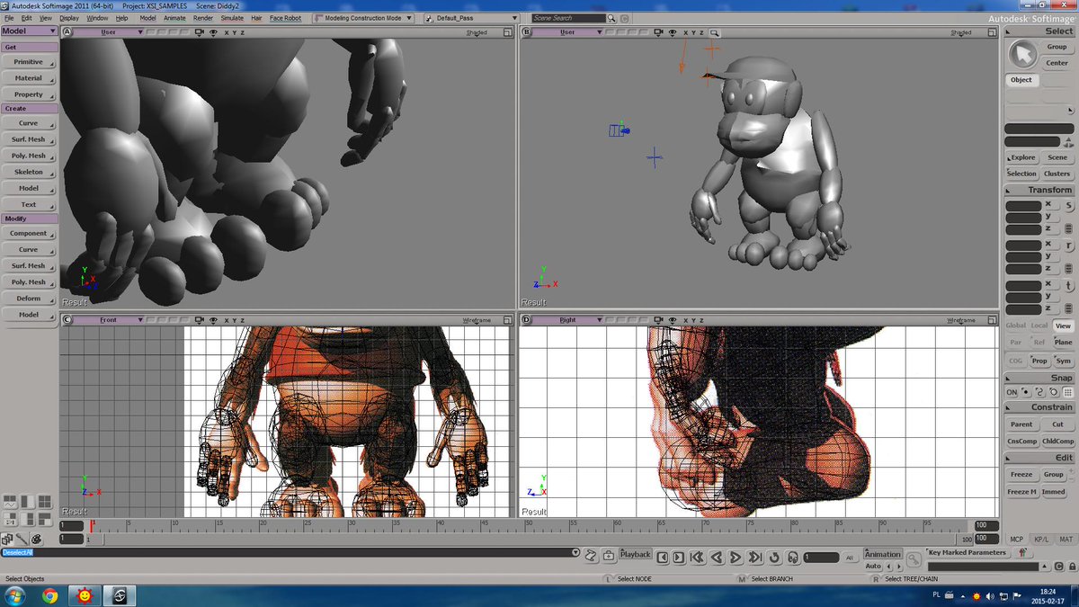Click the Skeleton button
Screen dimensions: 1079x607
click(x=28, y=172)
